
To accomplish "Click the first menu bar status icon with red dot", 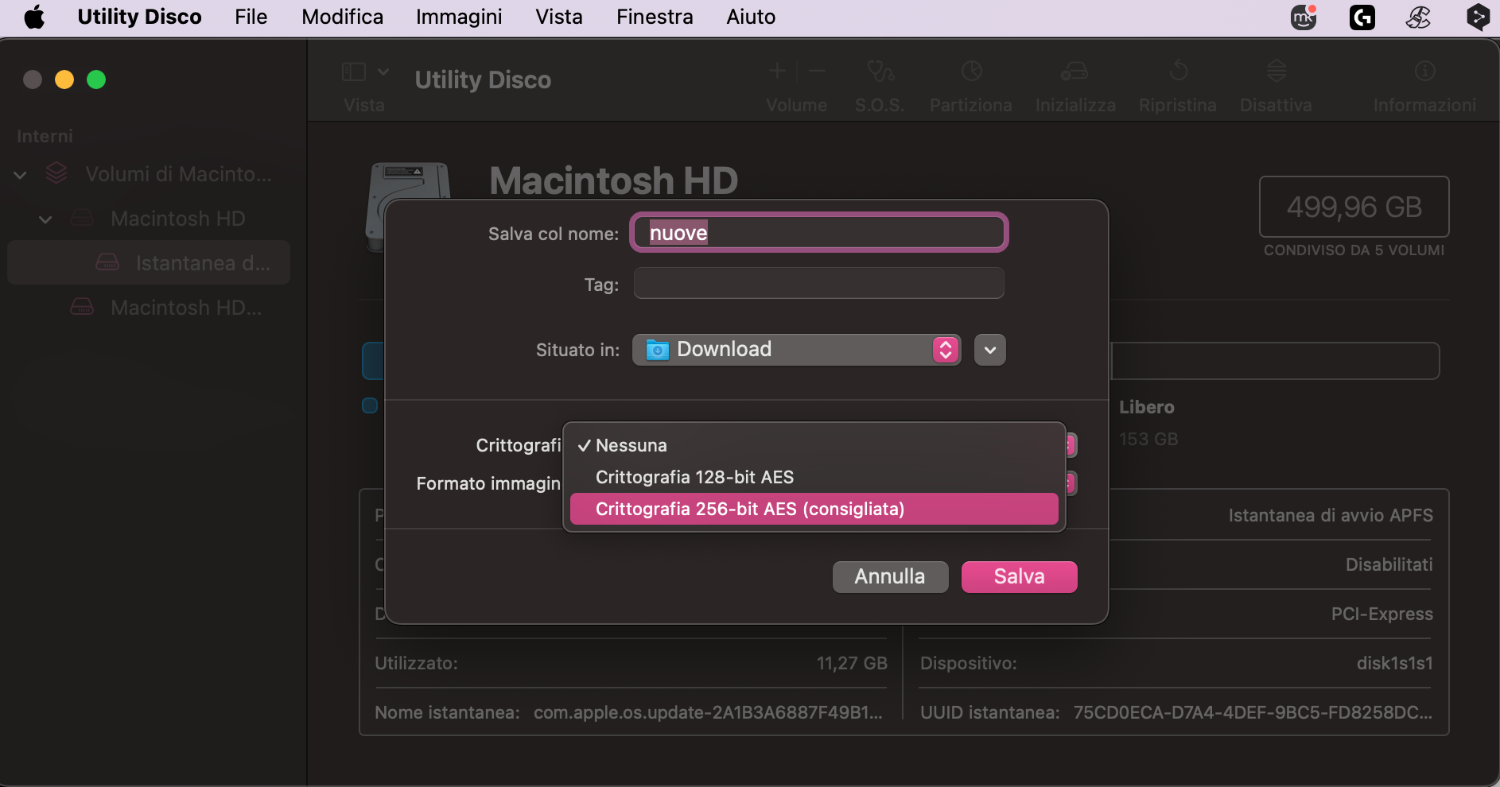I will tap(1304, 17).
